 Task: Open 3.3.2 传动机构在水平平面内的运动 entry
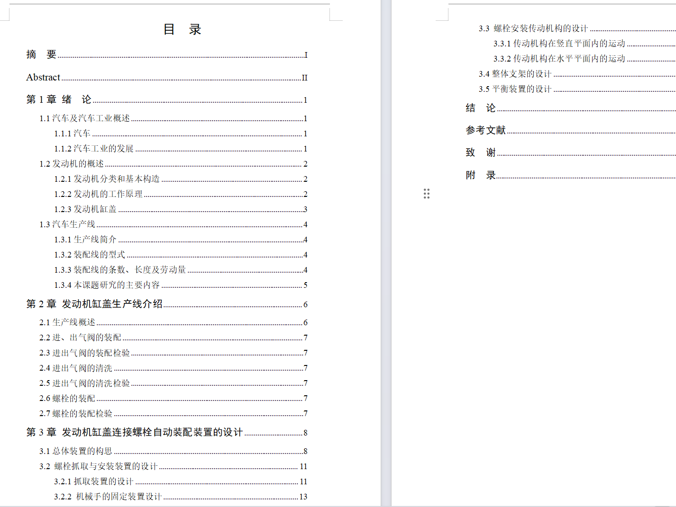[559, 58]
